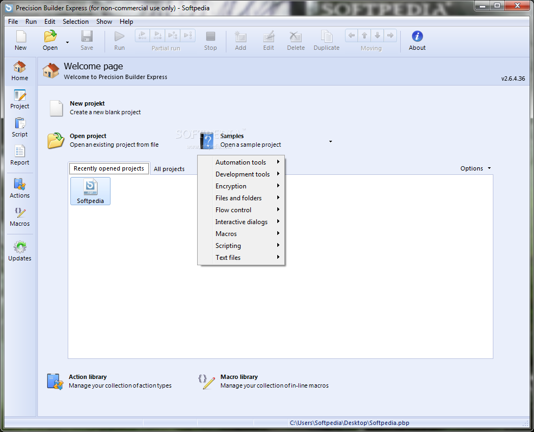Expand Automation tools submenu

point(241,162)
